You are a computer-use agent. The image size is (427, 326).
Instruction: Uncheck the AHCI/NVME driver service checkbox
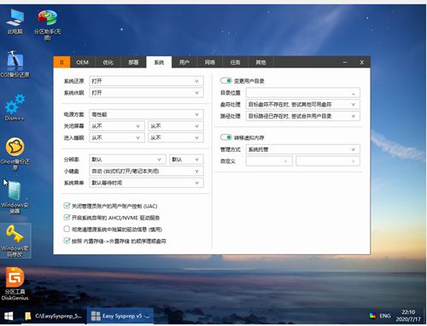tap(67, 218)
